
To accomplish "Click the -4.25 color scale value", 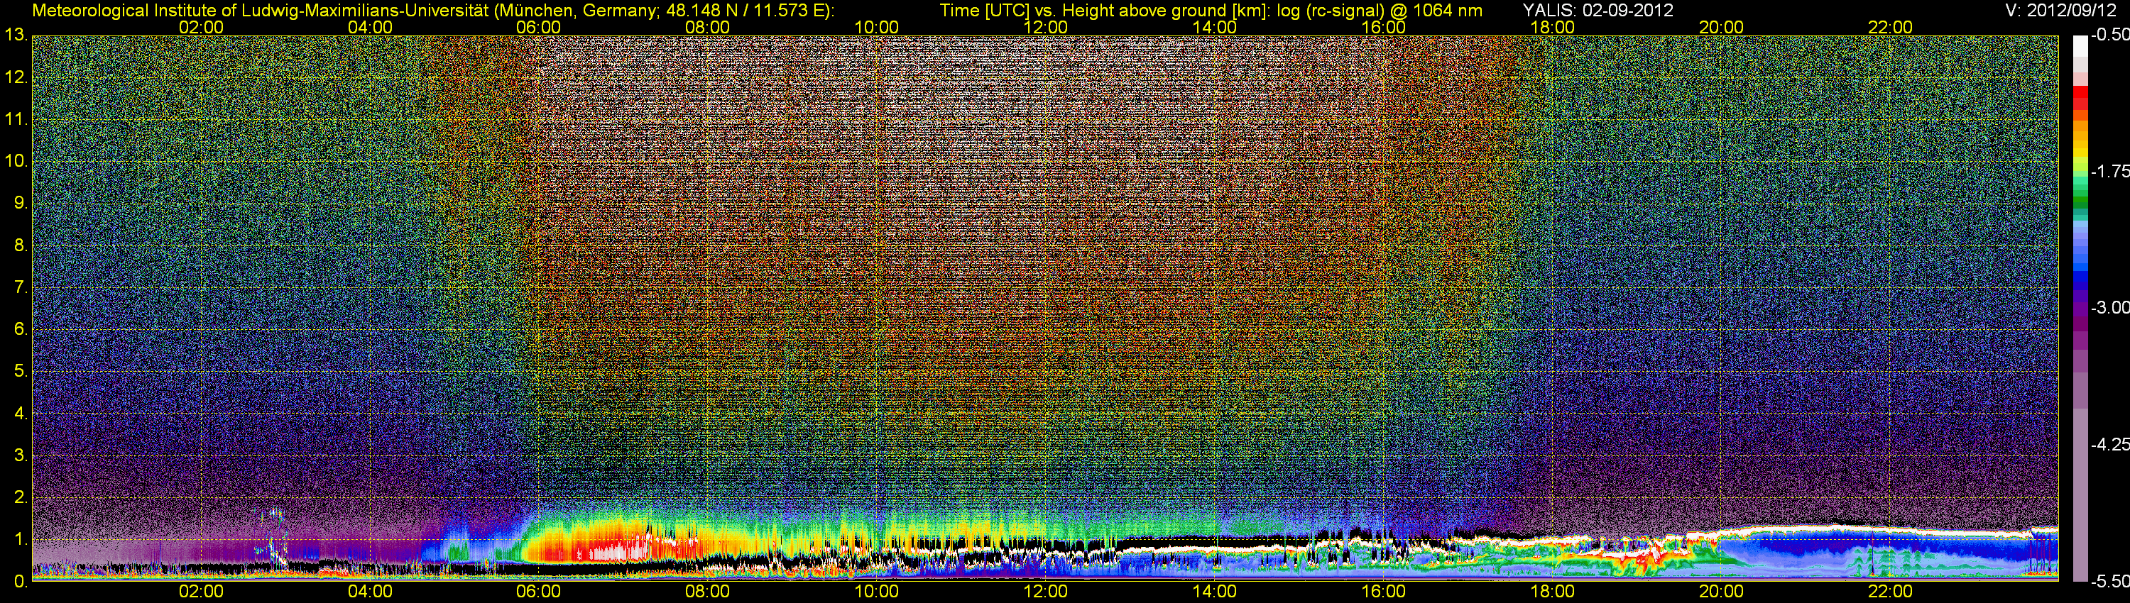I will [x=2109, y=444].
